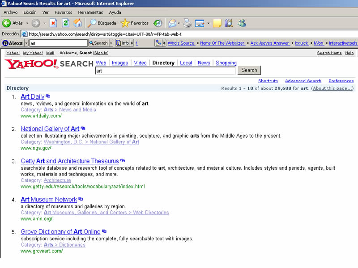
Task: Click the grey Forward arrow button
Action: (36, 23)
